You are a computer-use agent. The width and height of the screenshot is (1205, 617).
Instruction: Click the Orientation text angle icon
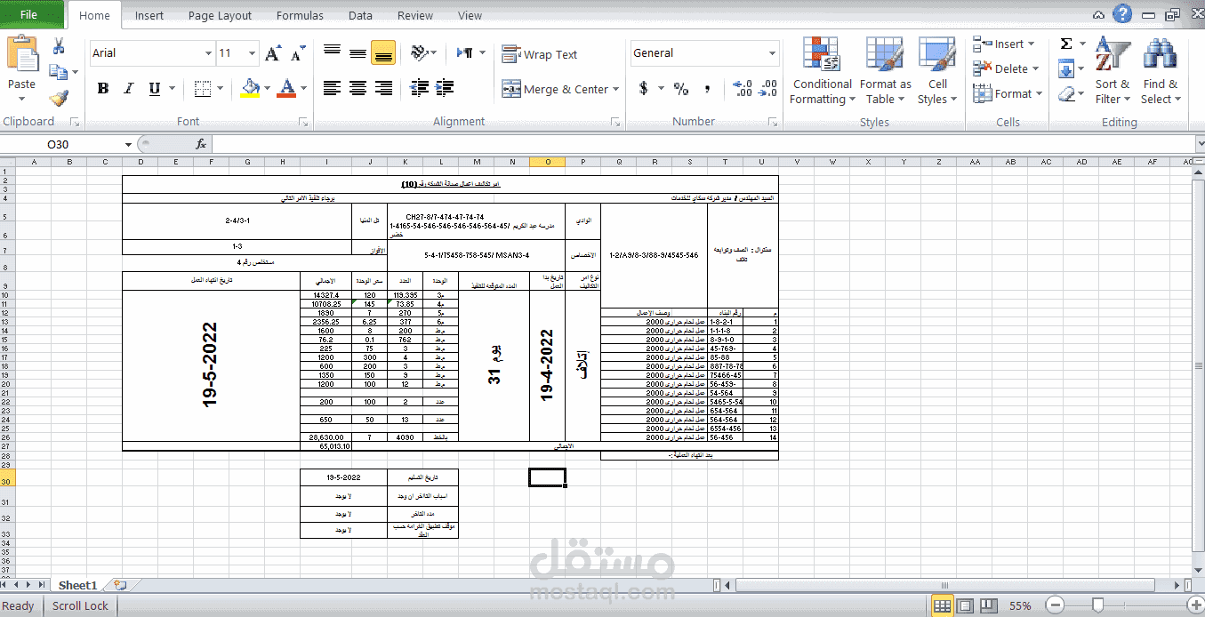(420, 53)
